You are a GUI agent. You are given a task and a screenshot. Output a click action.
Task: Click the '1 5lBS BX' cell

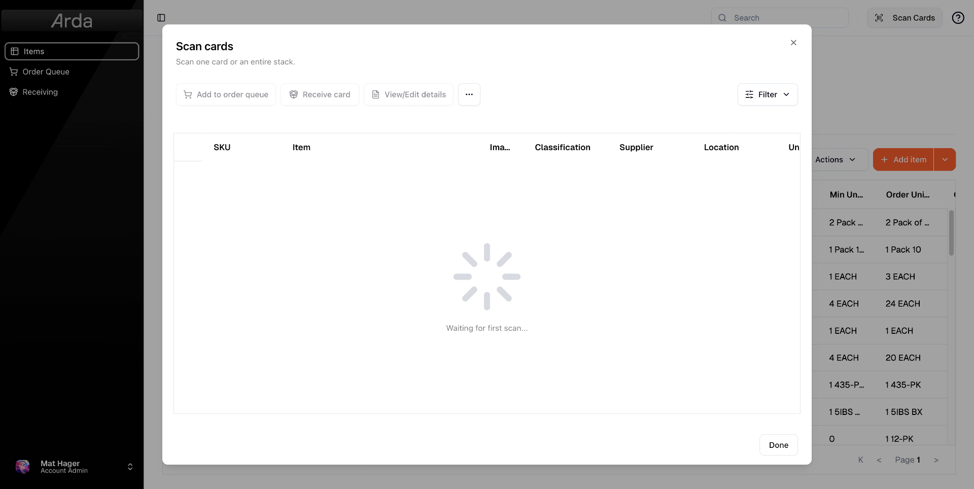tap(904, 412)
